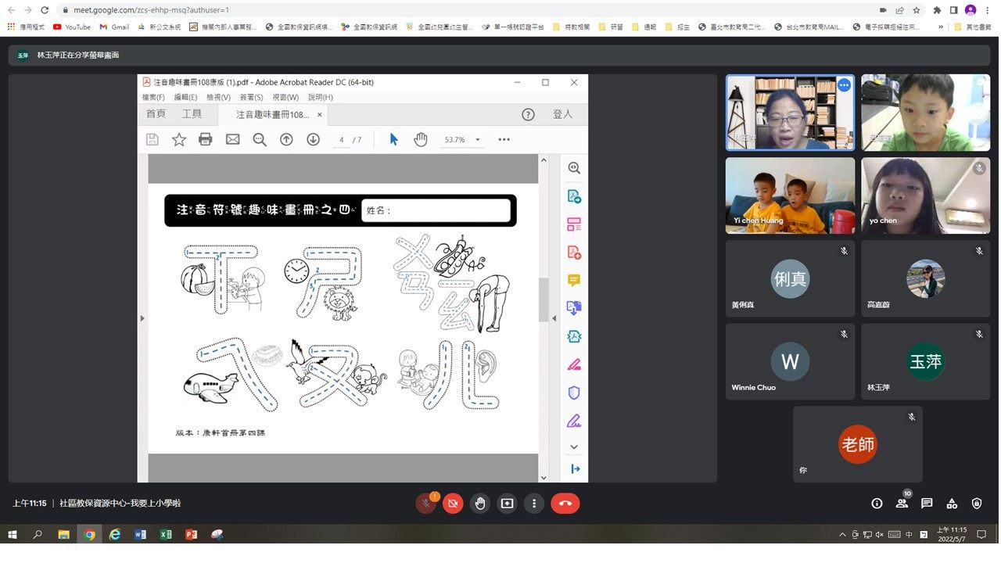Open host controls shield icon
Image resolution: width=1001 pixels, height=563 pixels.
tap(977, 504)
